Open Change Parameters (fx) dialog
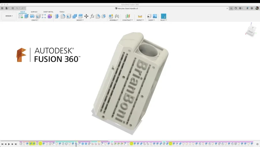Viewport: 260px width, 147px height. (92, 16)
